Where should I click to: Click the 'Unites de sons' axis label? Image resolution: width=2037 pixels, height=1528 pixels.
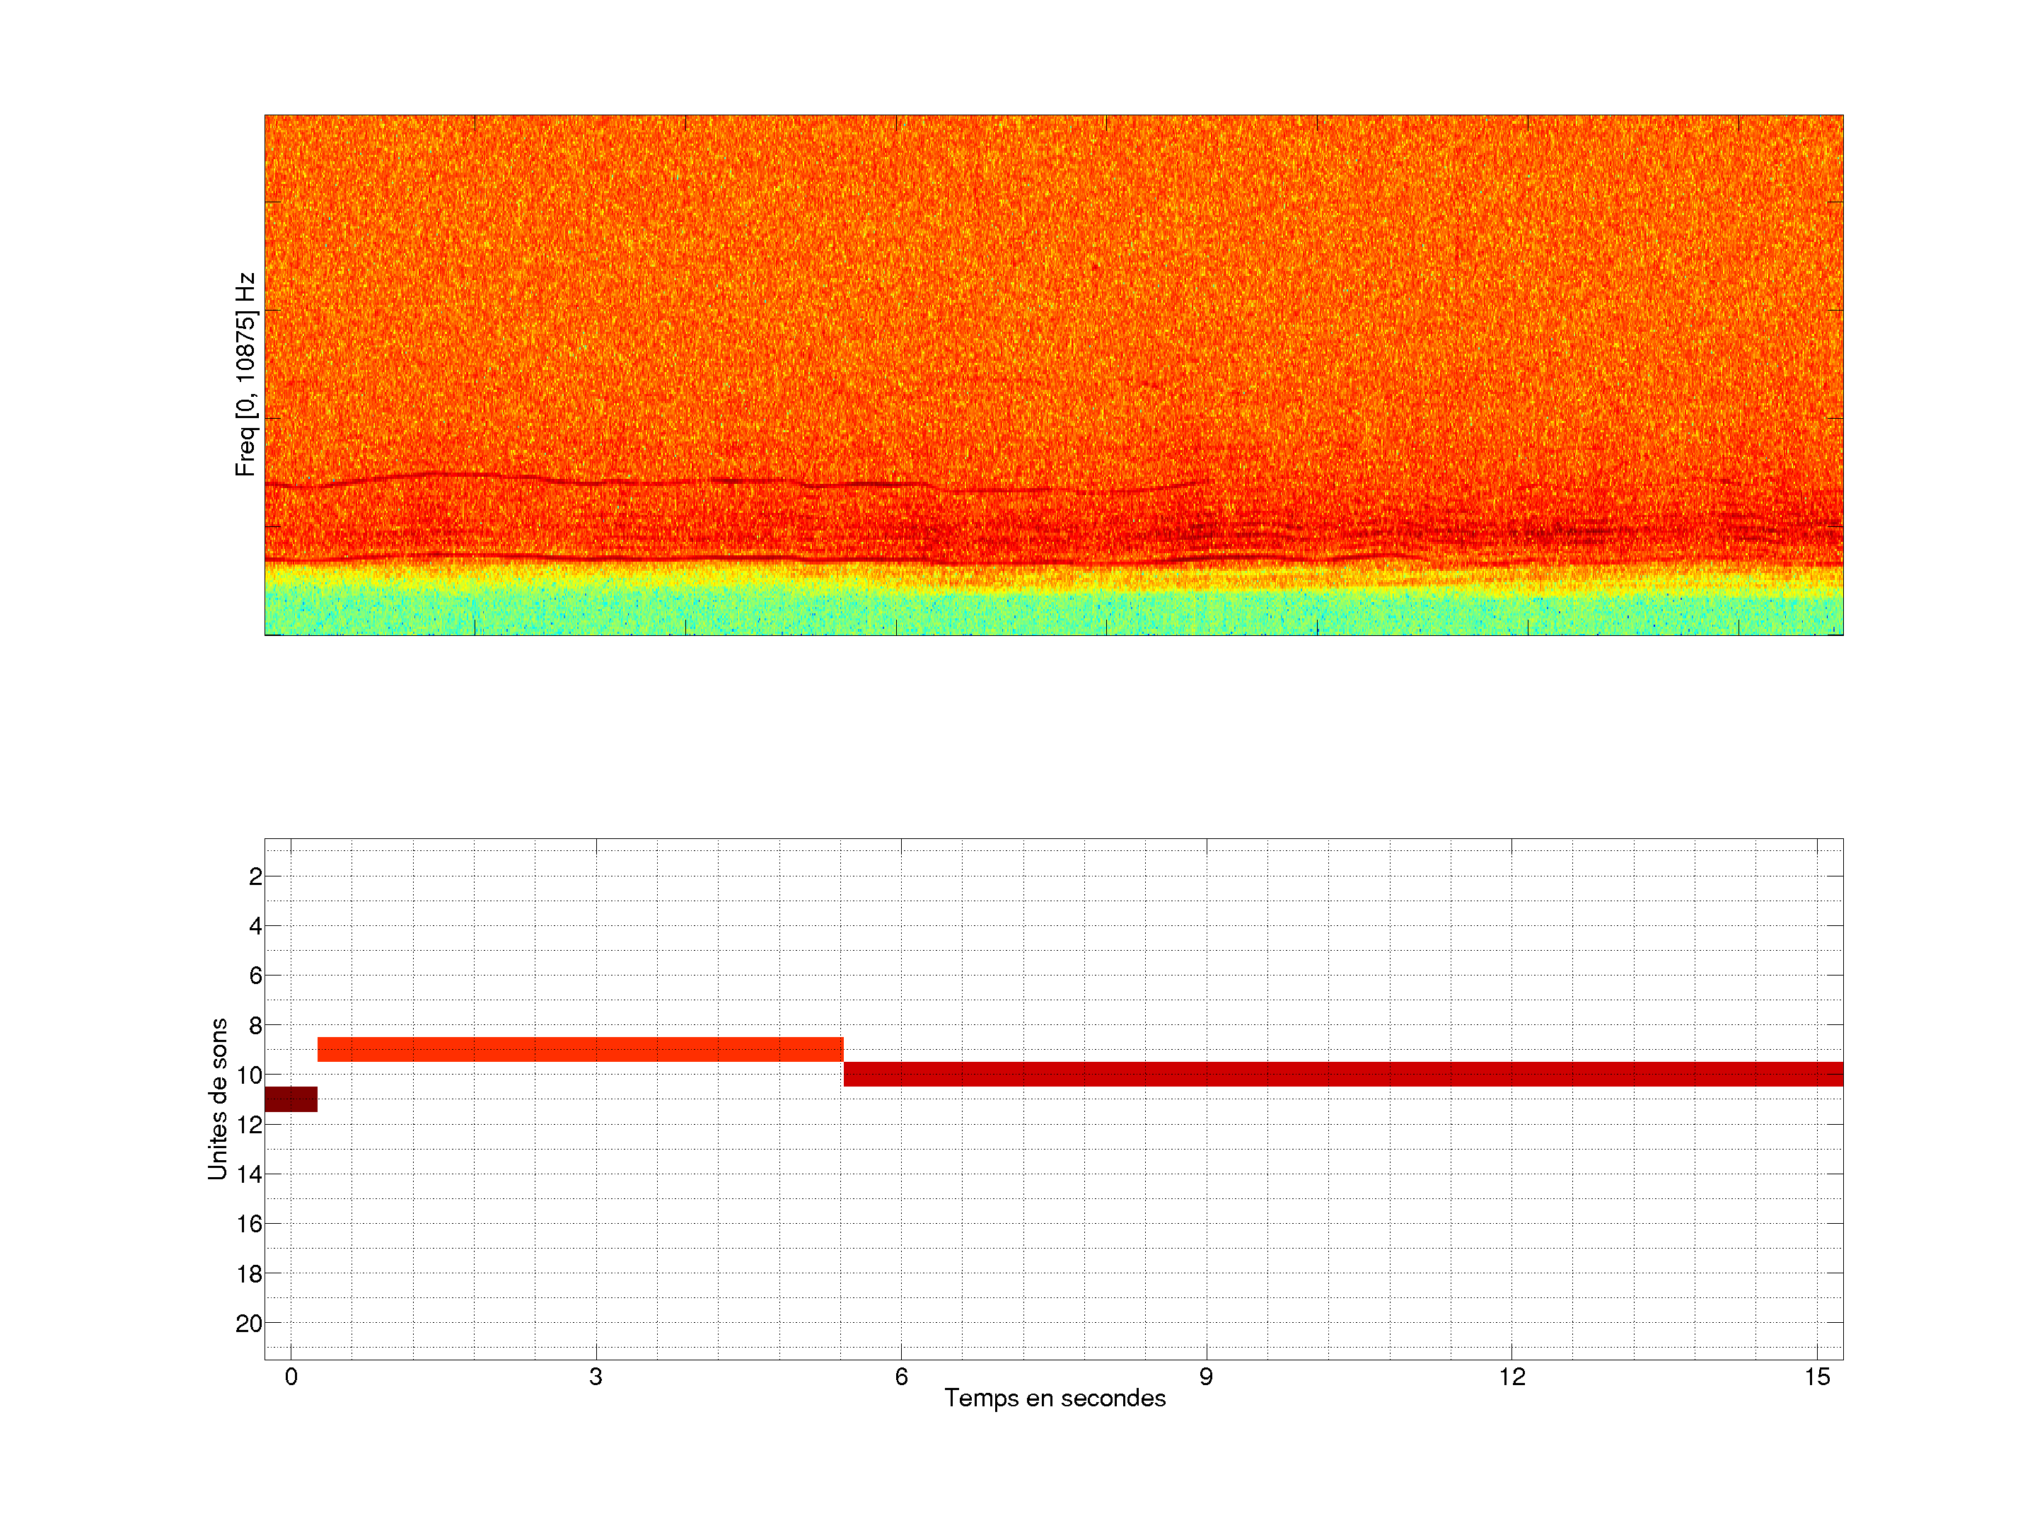point(217,1099)
